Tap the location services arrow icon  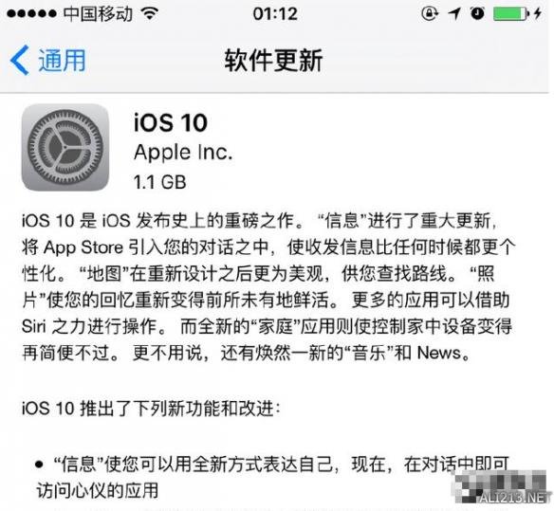click(x=454, y=13)
